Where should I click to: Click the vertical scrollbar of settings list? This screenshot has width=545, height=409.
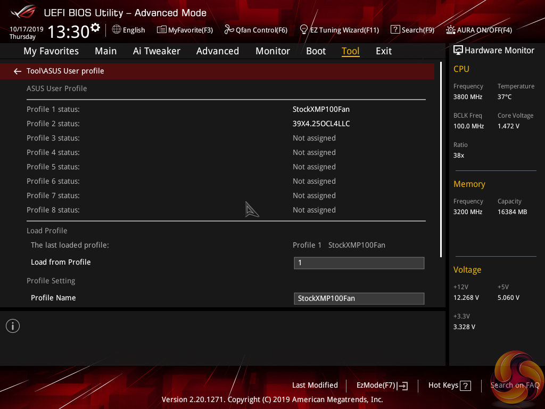point(441,159)
